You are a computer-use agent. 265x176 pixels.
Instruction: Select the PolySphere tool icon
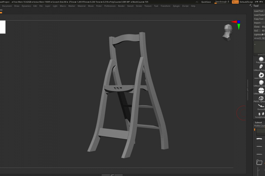click(261, 59)
